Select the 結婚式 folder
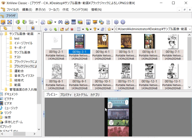This screenshot has width=192, height=138. 19,80
